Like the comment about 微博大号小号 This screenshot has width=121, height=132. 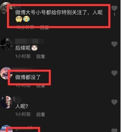pyautogui.click(x=114, y=8)
